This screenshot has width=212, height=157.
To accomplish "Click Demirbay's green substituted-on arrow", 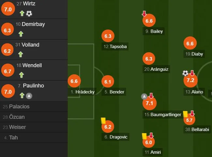I will [x=21, y=34].
